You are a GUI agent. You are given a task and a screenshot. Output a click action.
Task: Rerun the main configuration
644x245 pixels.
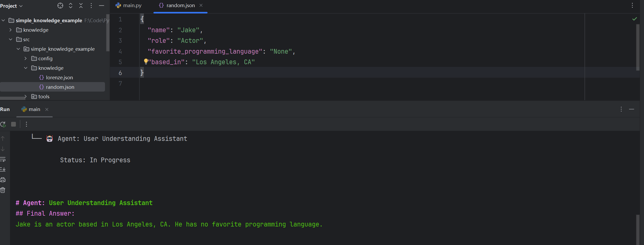click(x=3, y=124)
